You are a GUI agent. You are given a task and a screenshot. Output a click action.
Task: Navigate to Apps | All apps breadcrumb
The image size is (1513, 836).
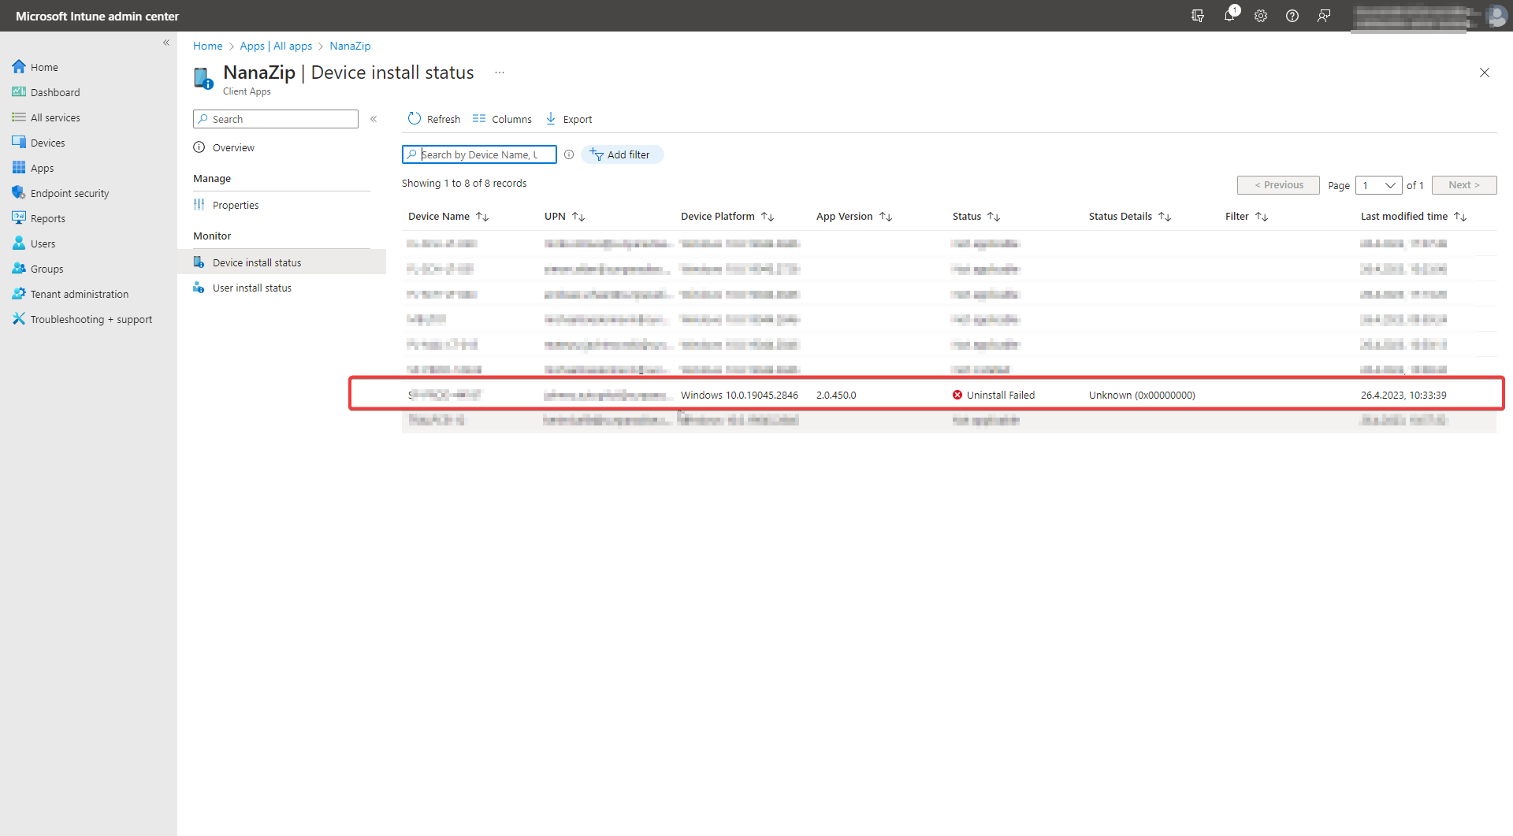[x=276, y=46]
